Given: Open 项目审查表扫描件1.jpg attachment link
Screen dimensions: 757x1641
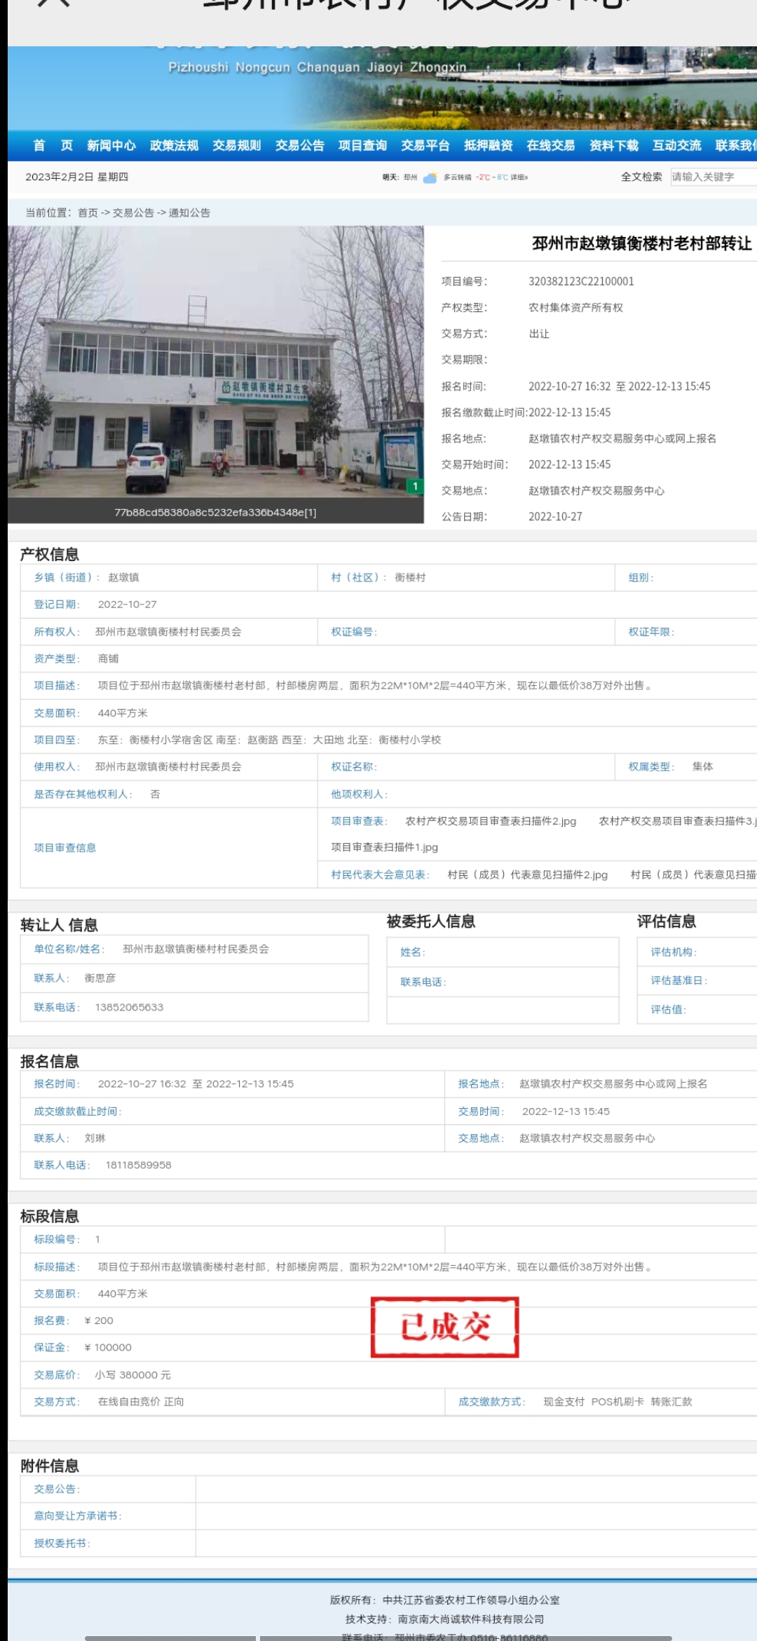Looking at the screenshot, I should [x=384, y=847].
